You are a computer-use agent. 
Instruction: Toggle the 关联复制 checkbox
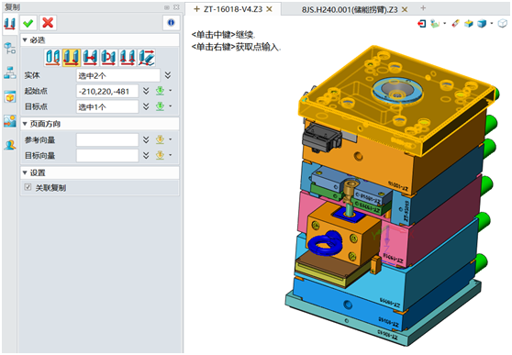pos(28,187)
